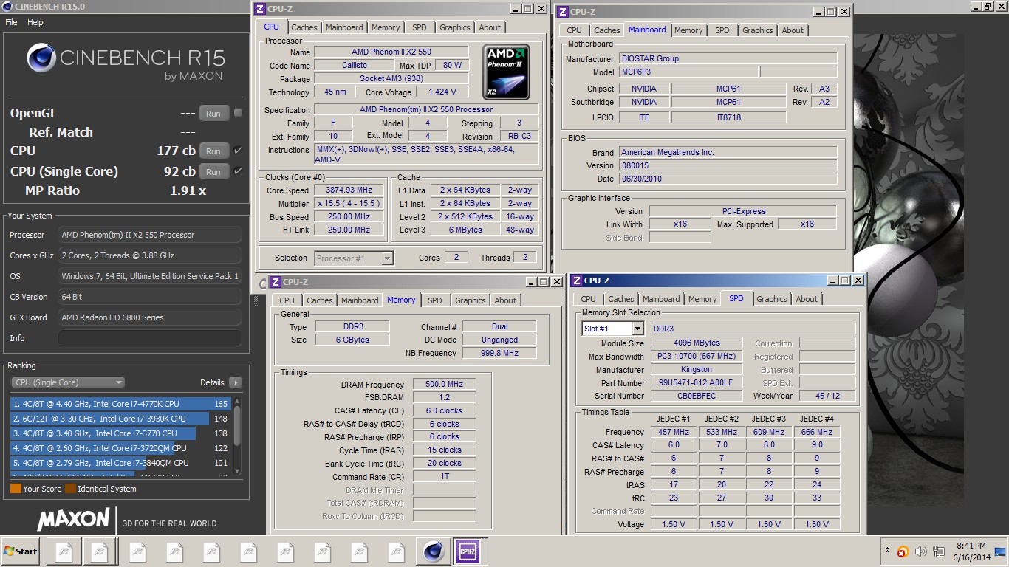This screenshot has height=567, width=1009.
Task: Select the Intel Core i7-3770 ranking row
Action: point(121,433)
